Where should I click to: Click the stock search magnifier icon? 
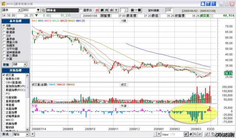(43, 10)
